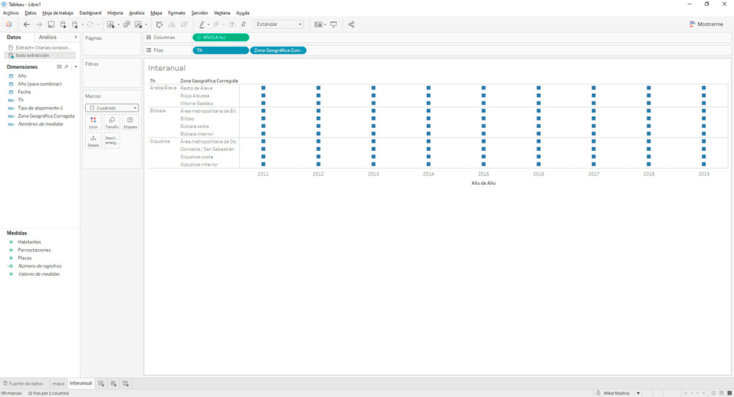Search dimensions with magnifier icon

tap(67, 67)
